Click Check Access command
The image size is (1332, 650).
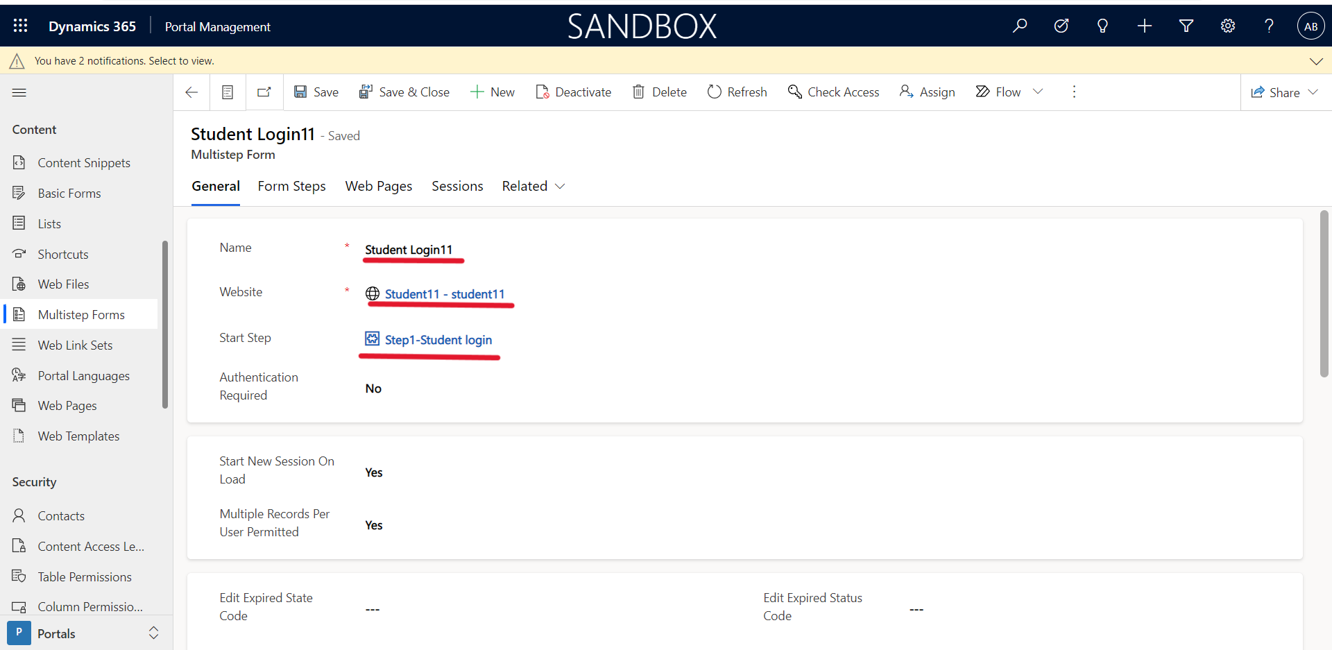click(834, 92)
